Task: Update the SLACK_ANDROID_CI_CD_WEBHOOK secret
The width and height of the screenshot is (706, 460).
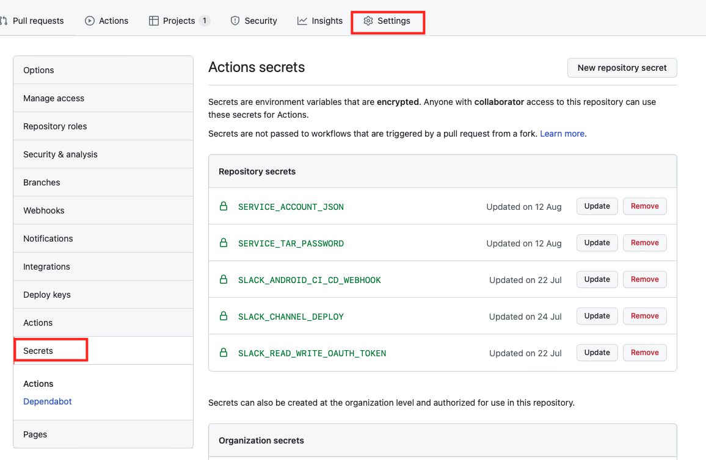Action: click(597, 279)
